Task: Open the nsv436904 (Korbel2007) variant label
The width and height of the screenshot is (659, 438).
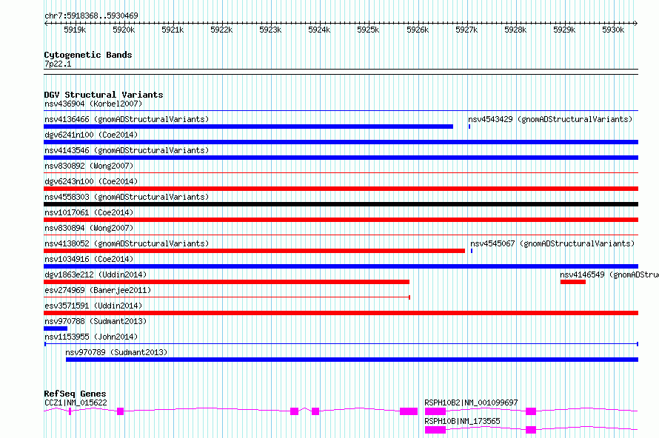Action: click(x=93, y=104)
